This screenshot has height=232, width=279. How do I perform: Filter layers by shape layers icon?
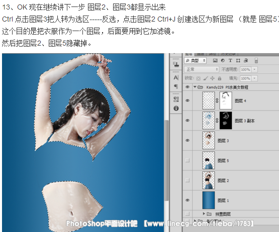tap(238, 61)
